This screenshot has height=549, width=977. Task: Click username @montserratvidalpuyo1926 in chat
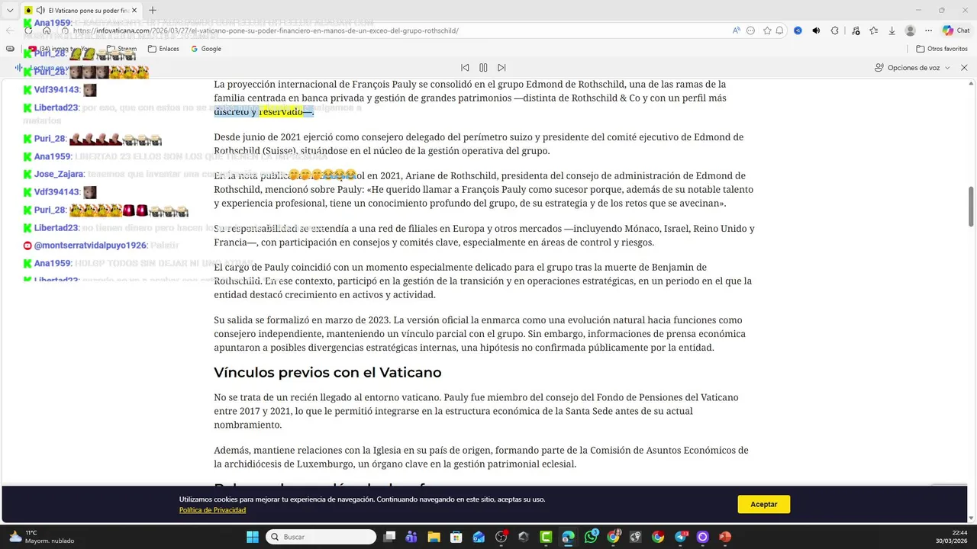point(90,246)
